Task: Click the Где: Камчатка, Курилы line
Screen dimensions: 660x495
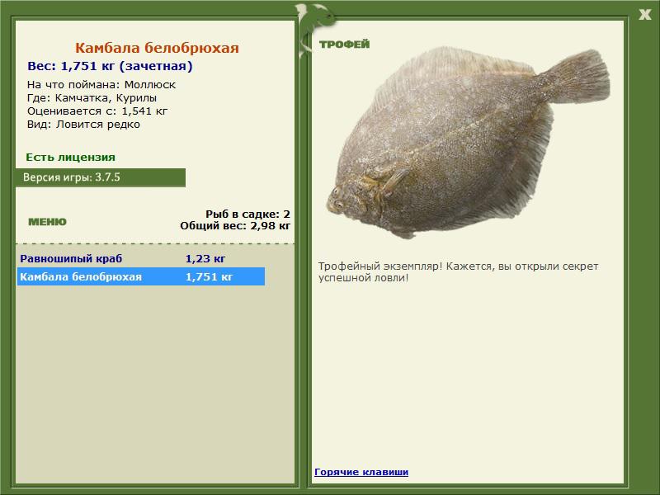Action: point(92,98)
